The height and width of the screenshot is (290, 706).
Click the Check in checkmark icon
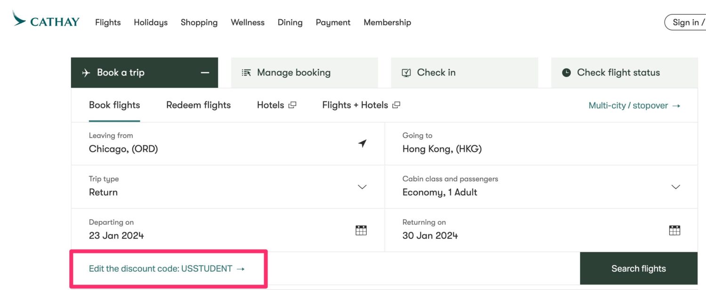coord(406,72)
